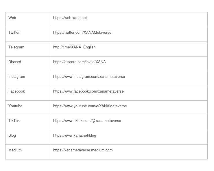Click the Twitter label cell
Image resolution: width=214 pixels, height=171 pixels.
[14, 33]
